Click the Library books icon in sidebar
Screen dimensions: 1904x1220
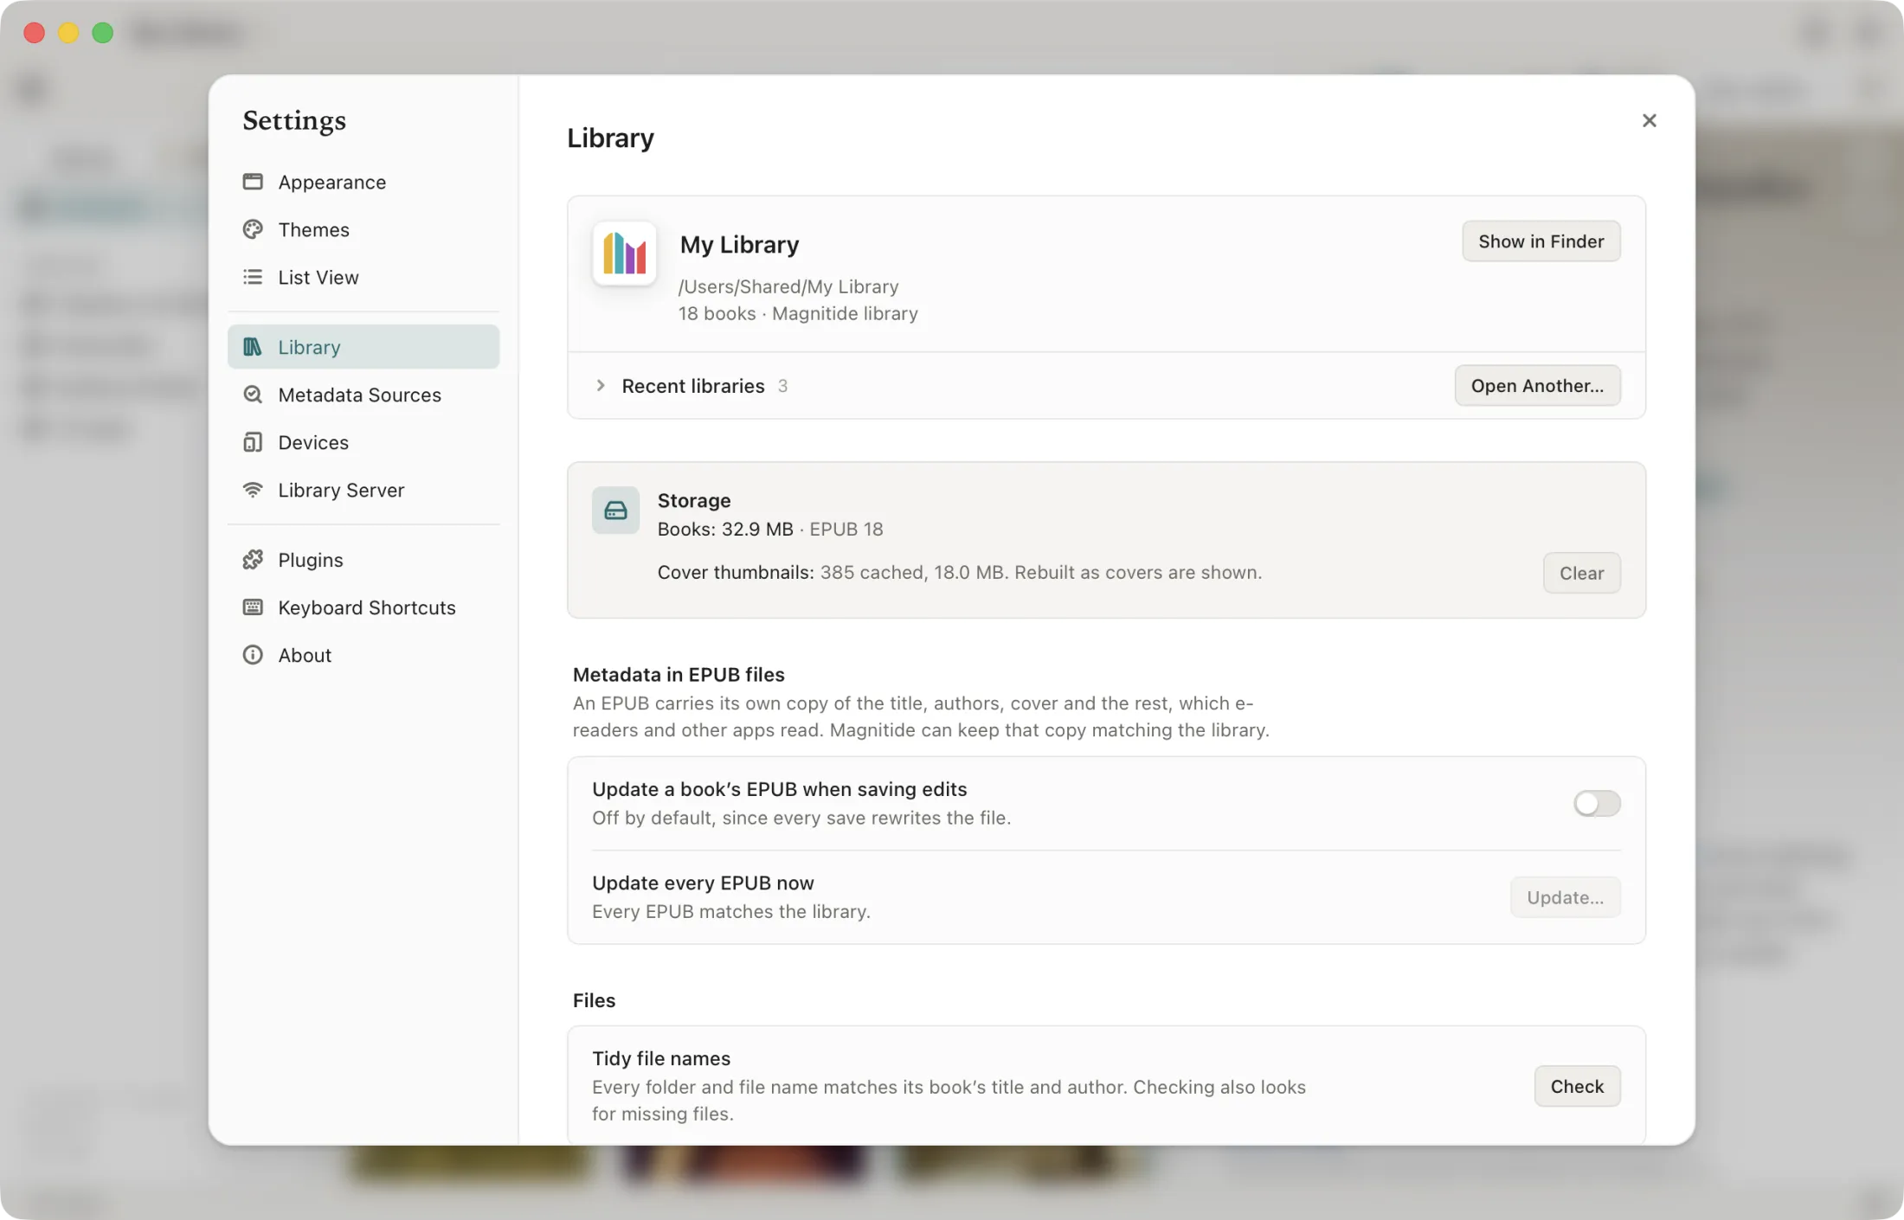coord(253,347)
